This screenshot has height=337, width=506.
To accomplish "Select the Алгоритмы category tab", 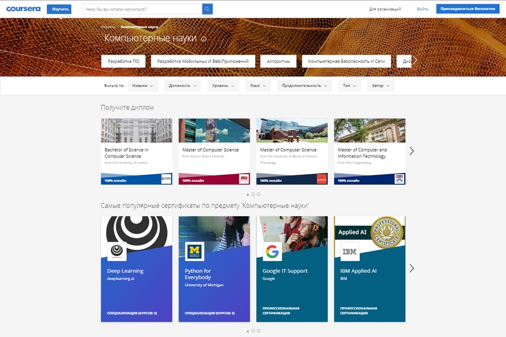I will 278,61.
